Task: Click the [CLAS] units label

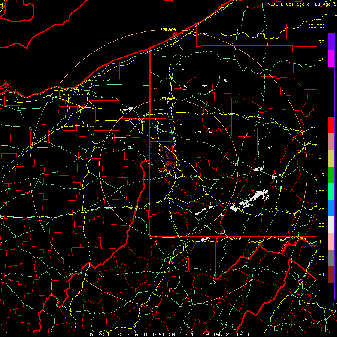Action: tap(316, 26)
